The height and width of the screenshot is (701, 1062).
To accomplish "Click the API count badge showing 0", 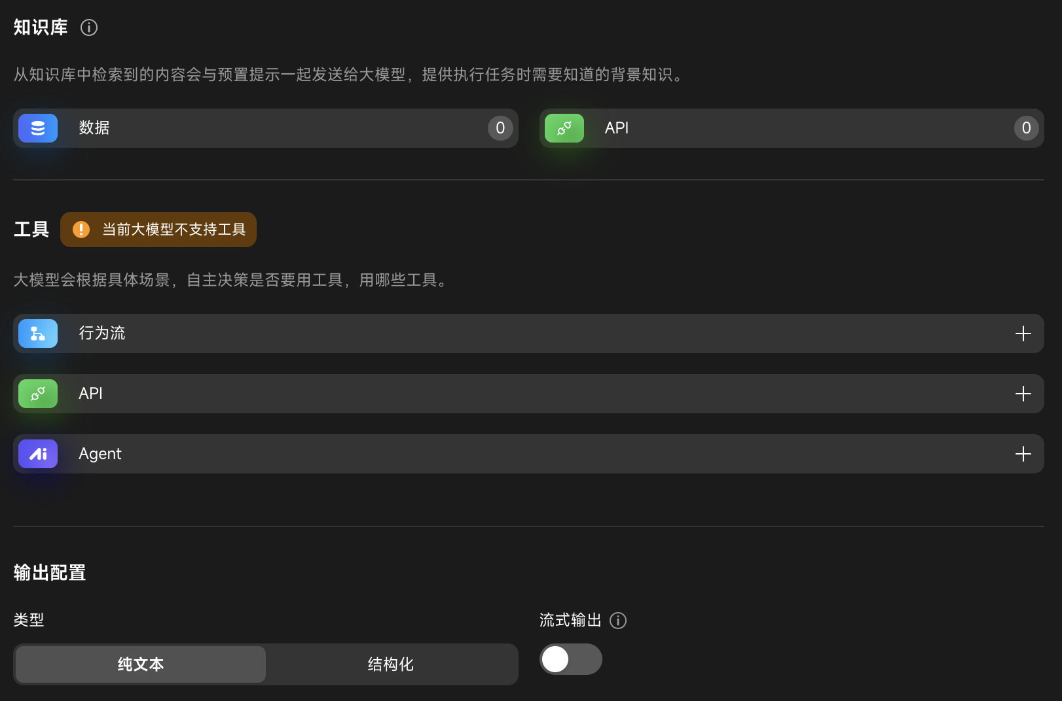I will (1026, 128).
